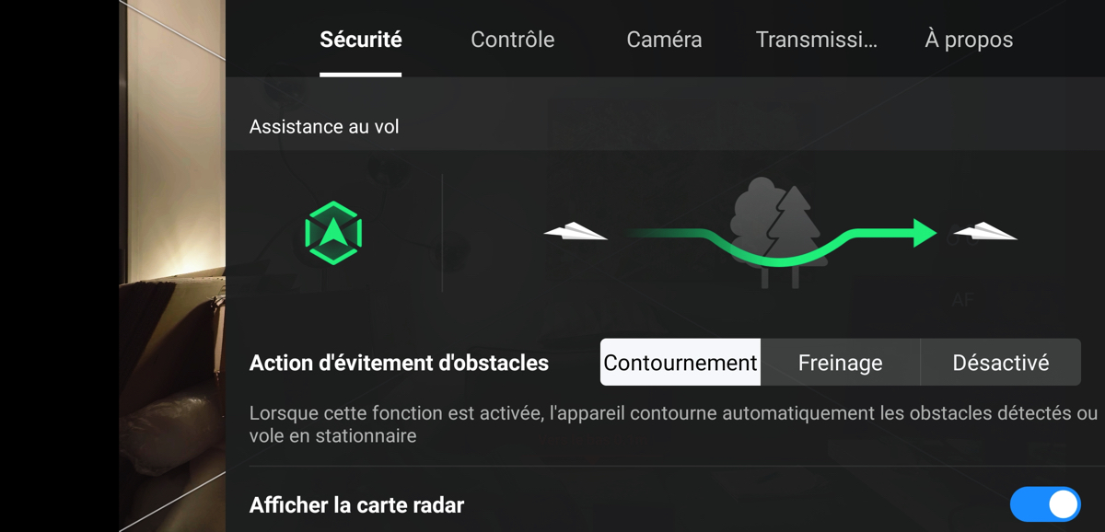Tap the Afficher la carte radar label
Viewport: 1105px width, 532px height.
(356, 505)
